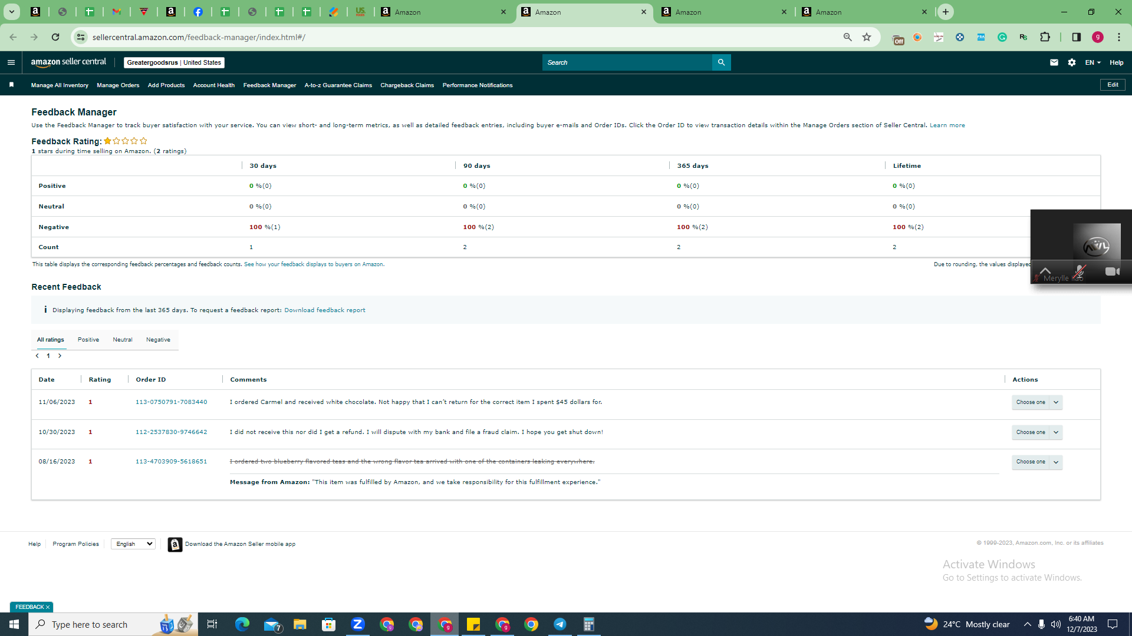The height and width of the screenshot is (636, 1132).
Task: Open the browser extensions puzzle icon
Action: click(1045, 37)
